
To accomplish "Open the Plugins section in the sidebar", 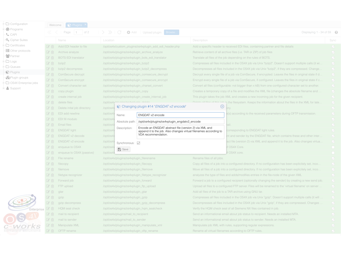I will pos(15,72).
